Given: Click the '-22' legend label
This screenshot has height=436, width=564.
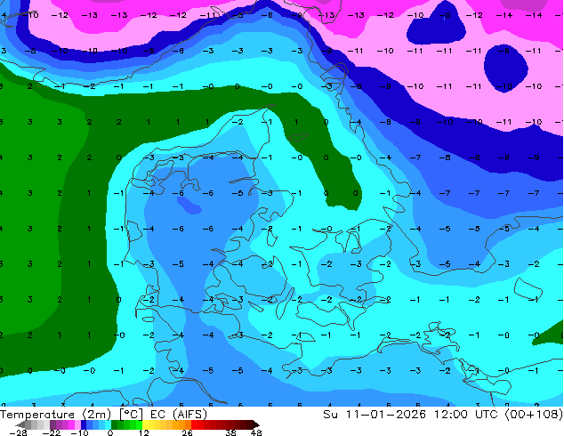Looking at the screenshot, I should point(51,432).
